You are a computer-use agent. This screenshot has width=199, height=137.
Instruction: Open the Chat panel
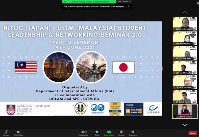coord(97,133)
